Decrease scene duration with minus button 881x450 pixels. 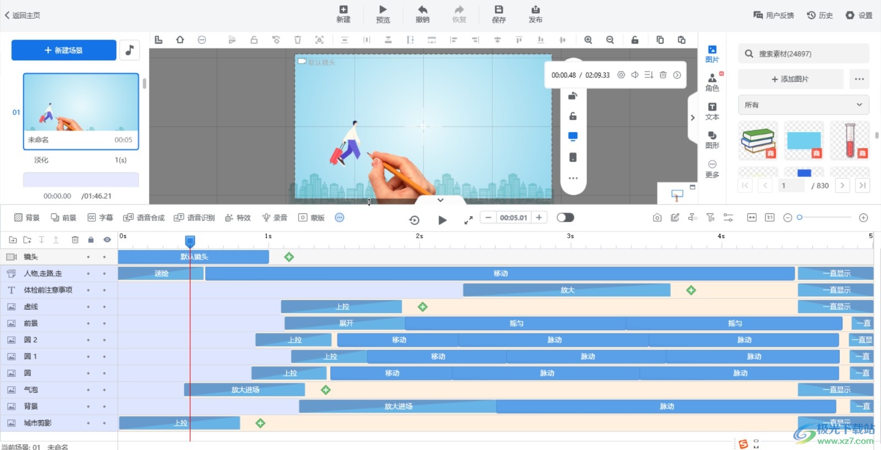[x=488, y=217]
